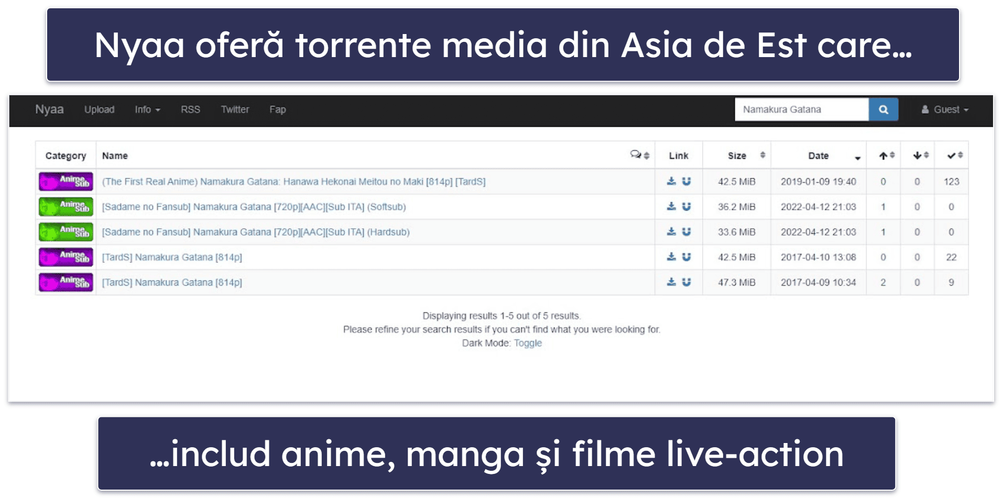Download torrent file for the Hardsub release

click(671, 231)
